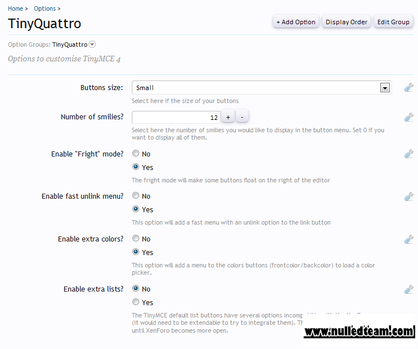
Task: Select Yes for Enable extra colors
Action: 136,252
